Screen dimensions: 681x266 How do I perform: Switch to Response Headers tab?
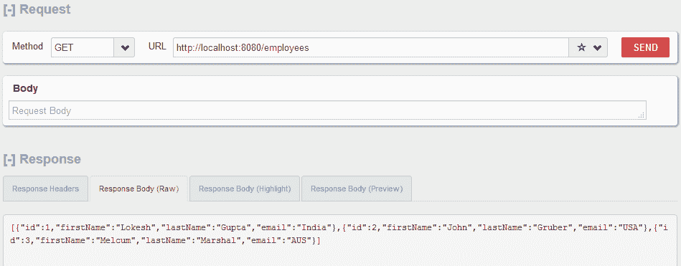pyautogui.click(x=46, y=189)
